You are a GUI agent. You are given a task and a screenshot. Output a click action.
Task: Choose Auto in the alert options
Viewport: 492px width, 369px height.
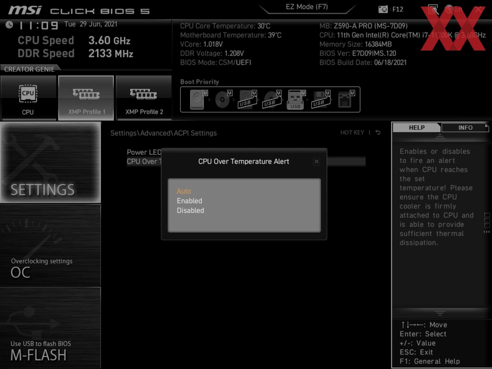(184, 191)
